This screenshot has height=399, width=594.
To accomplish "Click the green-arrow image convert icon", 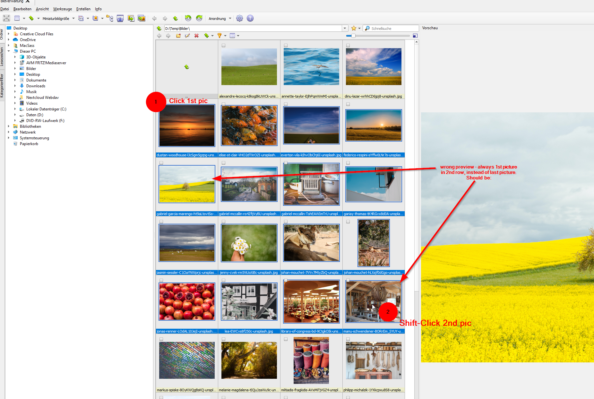I will coord(131,18).
